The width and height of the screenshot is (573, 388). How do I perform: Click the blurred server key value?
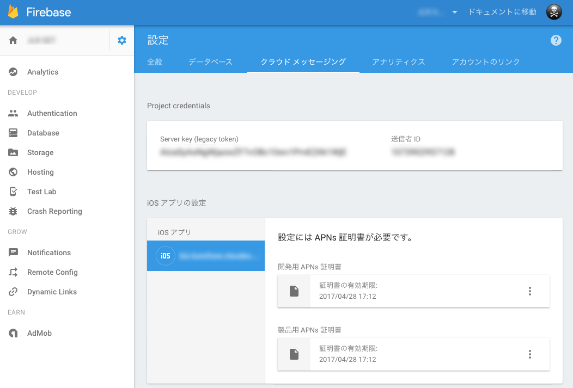pos(253,151)
